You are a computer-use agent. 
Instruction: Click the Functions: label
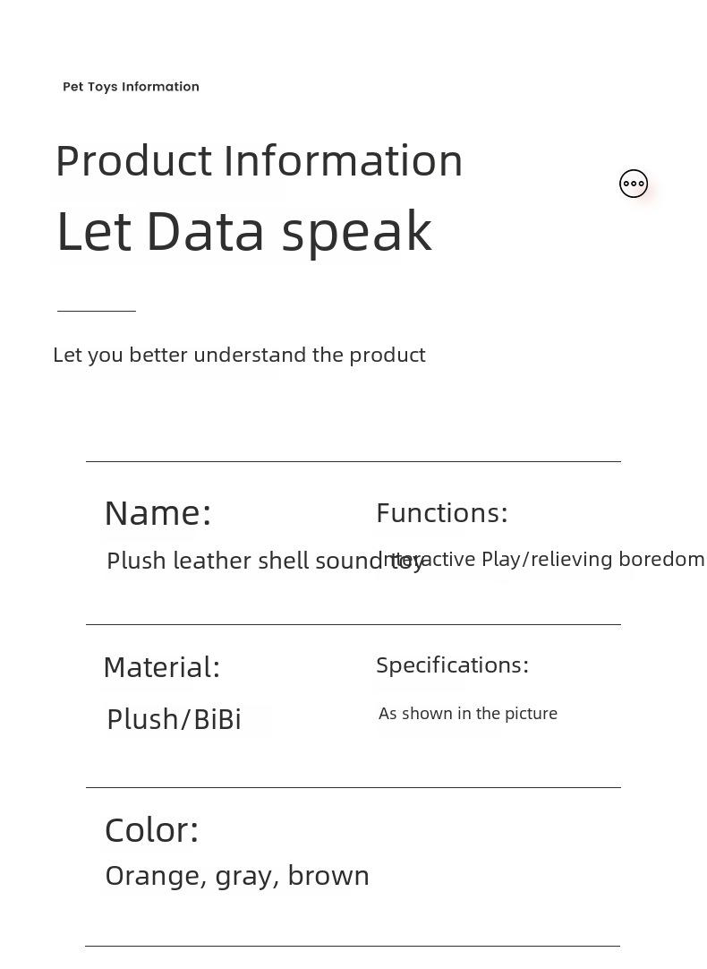pos(441,513)
